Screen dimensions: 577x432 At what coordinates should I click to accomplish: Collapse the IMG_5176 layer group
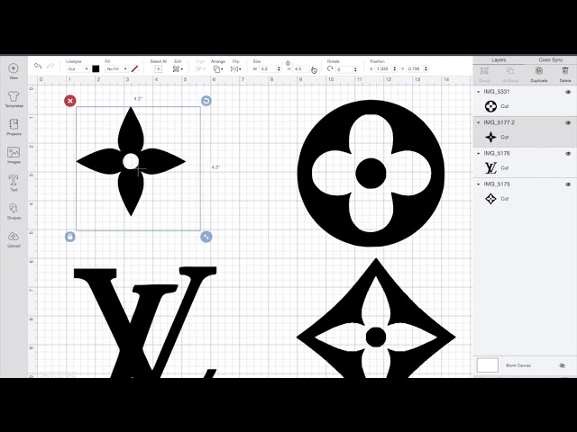479,154
